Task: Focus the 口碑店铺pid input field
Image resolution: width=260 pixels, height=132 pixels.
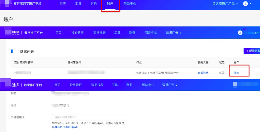Action: click(x=90, y=117)
